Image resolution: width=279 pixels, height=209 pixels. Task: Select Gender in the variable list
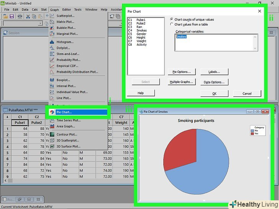[x=141, y=34]
